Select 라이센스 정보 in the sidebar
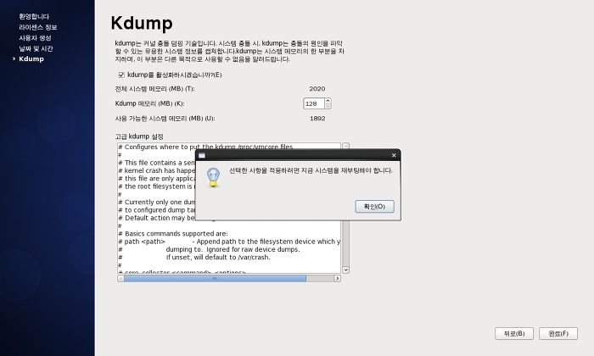The image size is (594, 356). (x=37, y=27)
